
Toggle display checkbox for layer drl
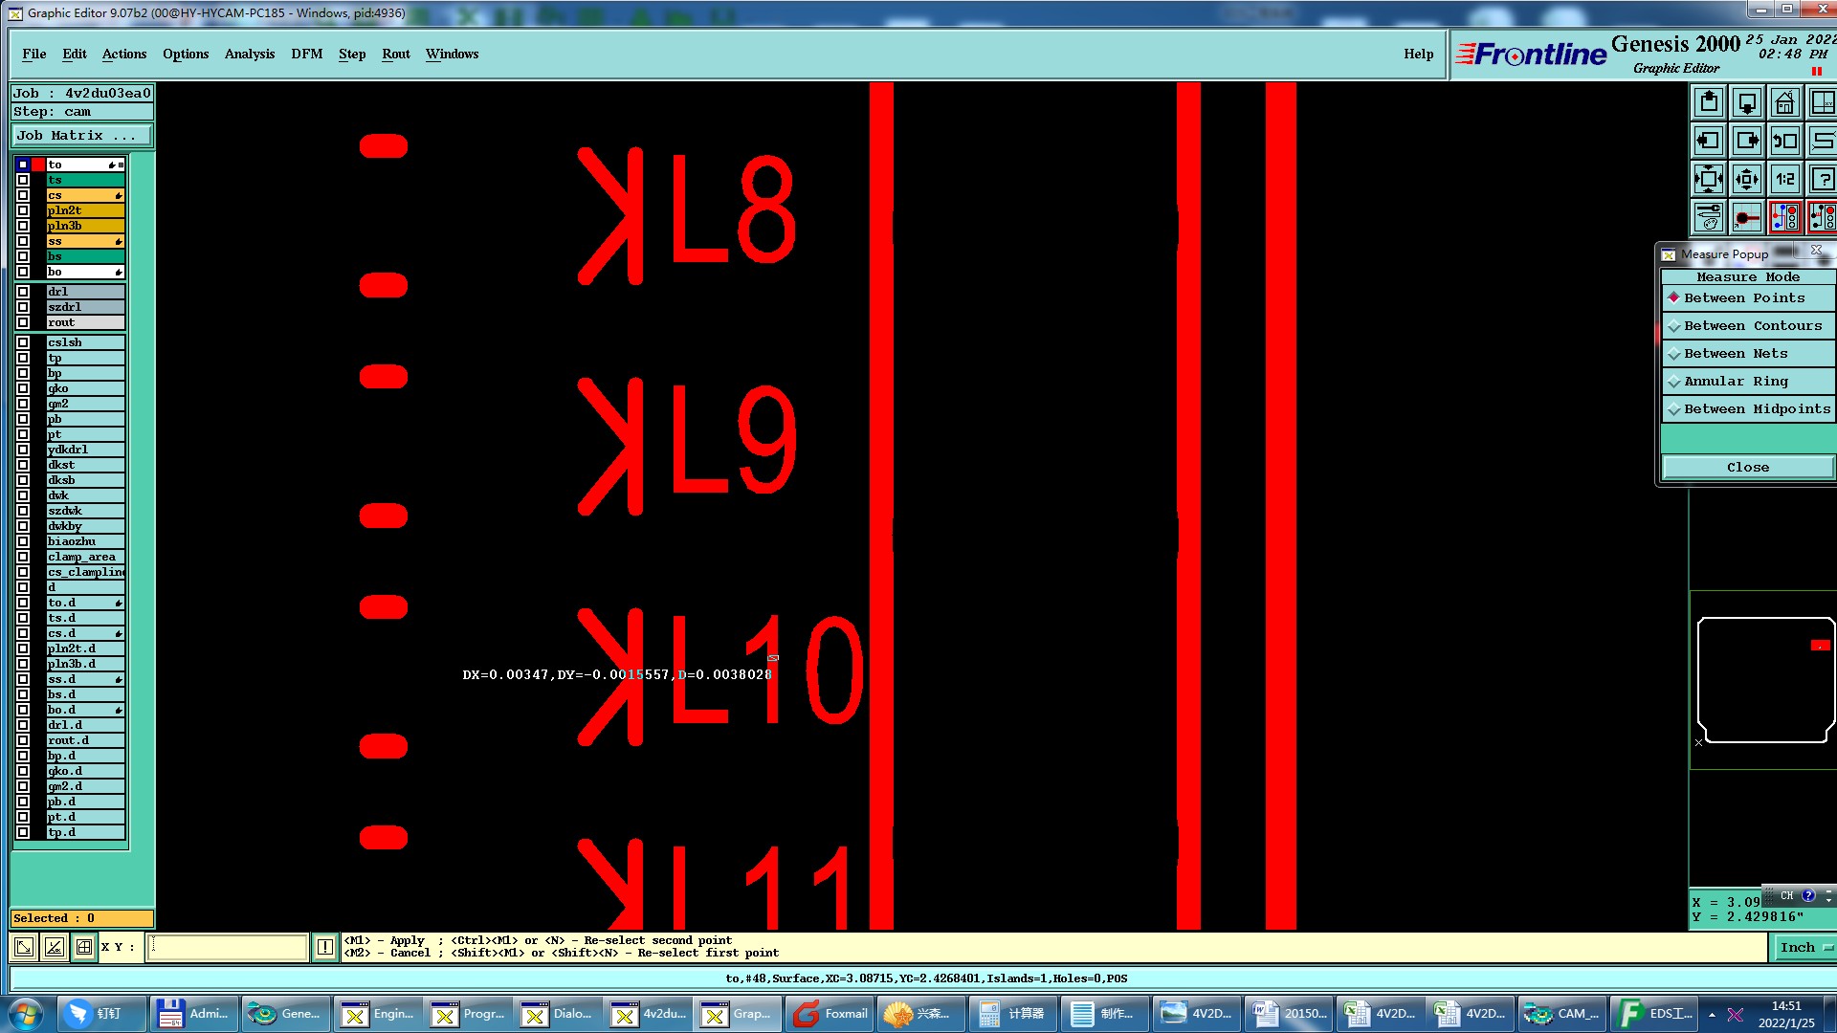[23, 292]
